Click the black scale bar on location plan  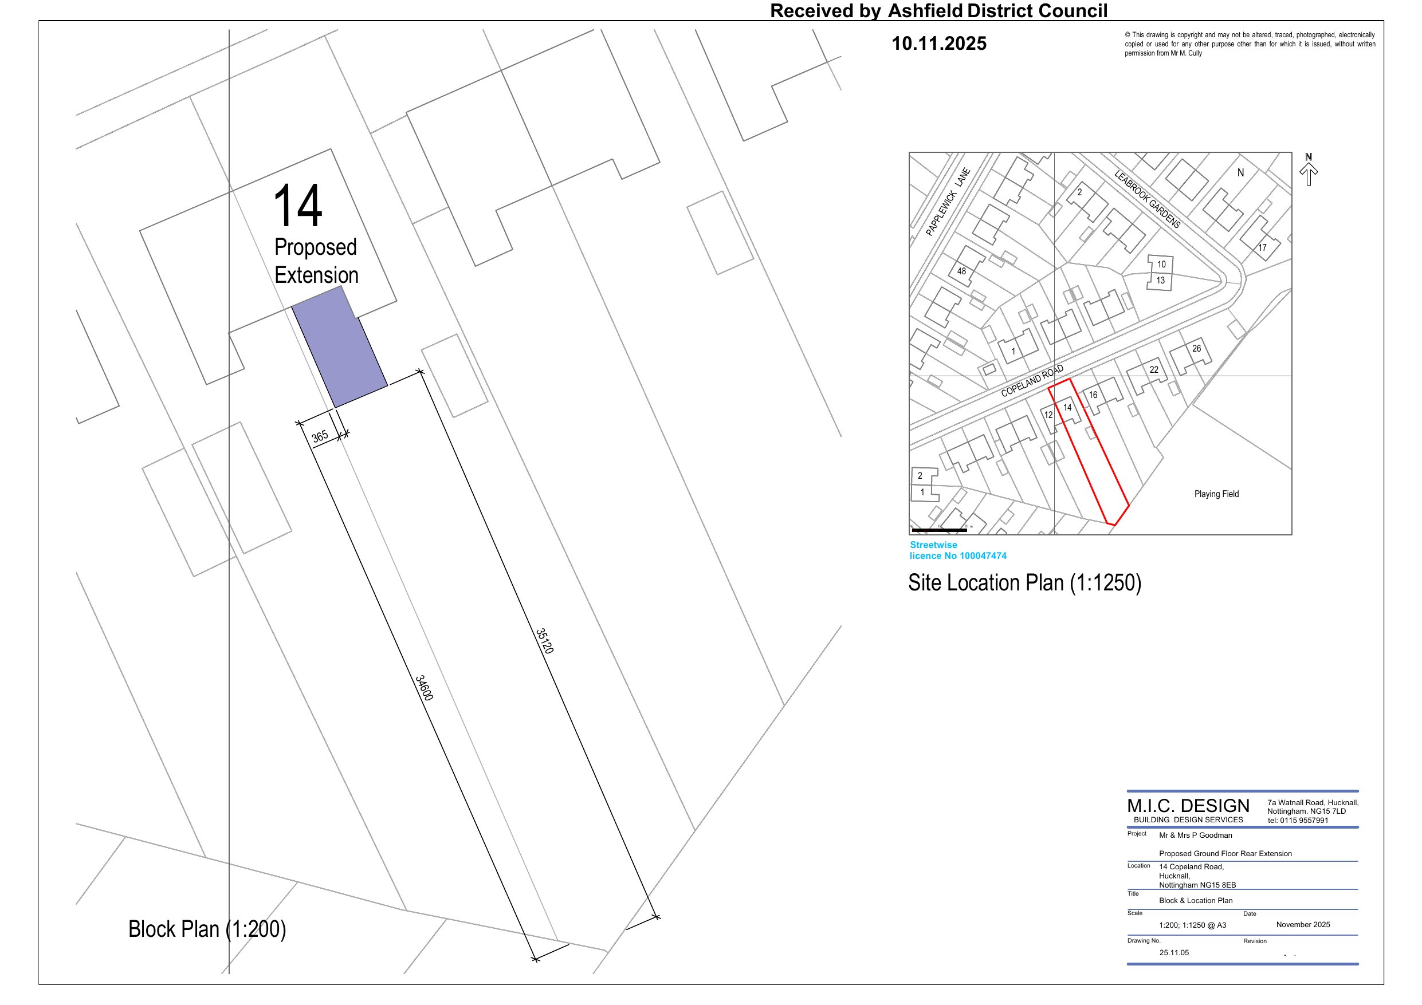[939, 530]
